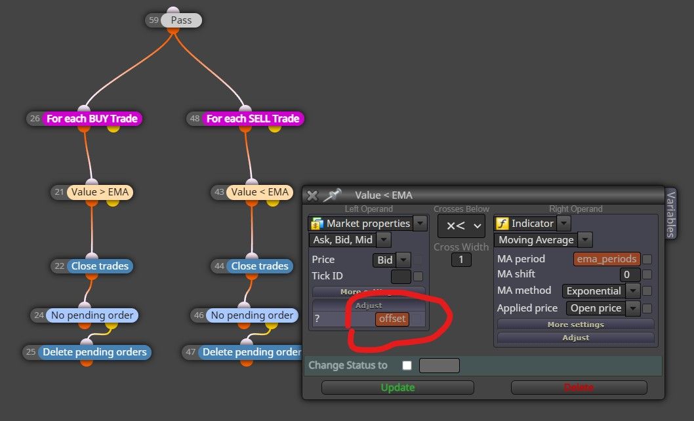Click the Tick ID input field
The width and height of the screenshot is (694, 421).
pos(401,276)
